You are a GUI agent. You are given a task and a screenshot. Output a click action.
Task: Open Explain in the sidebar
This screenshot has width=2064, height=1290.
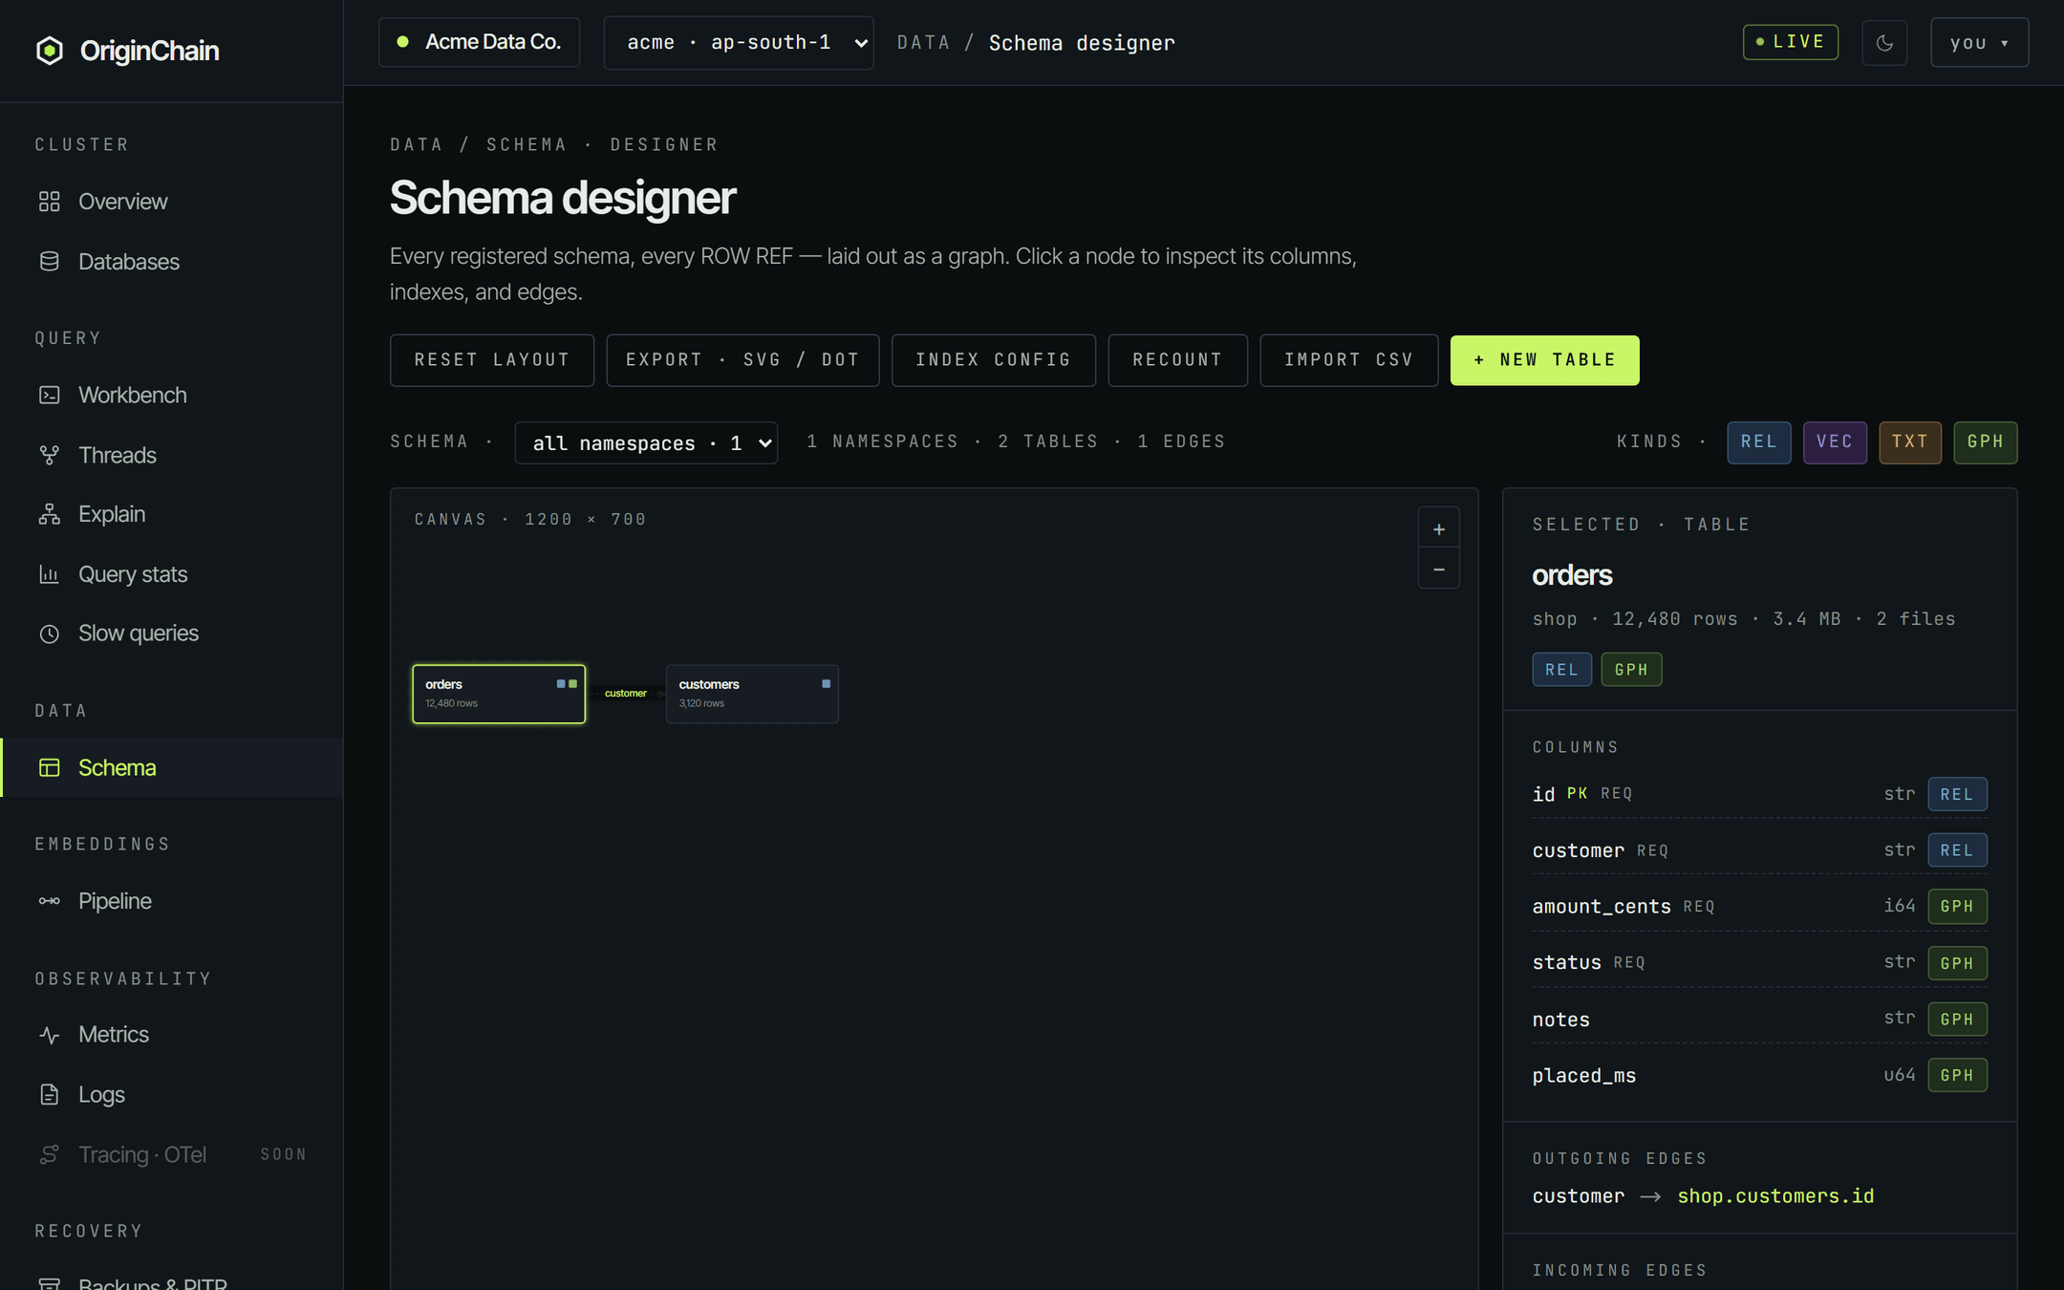(x=171, y=514)
